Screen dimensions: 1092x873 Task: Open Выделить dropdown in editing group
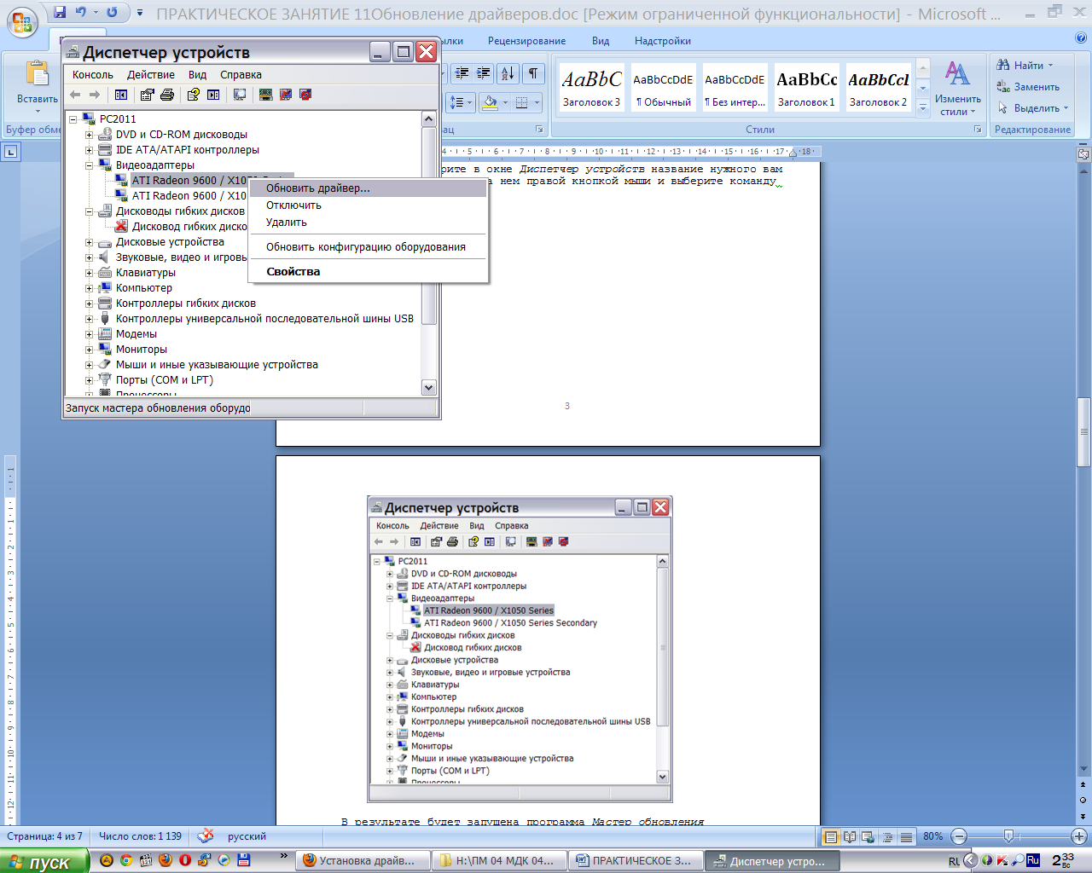click(1032, 108)
